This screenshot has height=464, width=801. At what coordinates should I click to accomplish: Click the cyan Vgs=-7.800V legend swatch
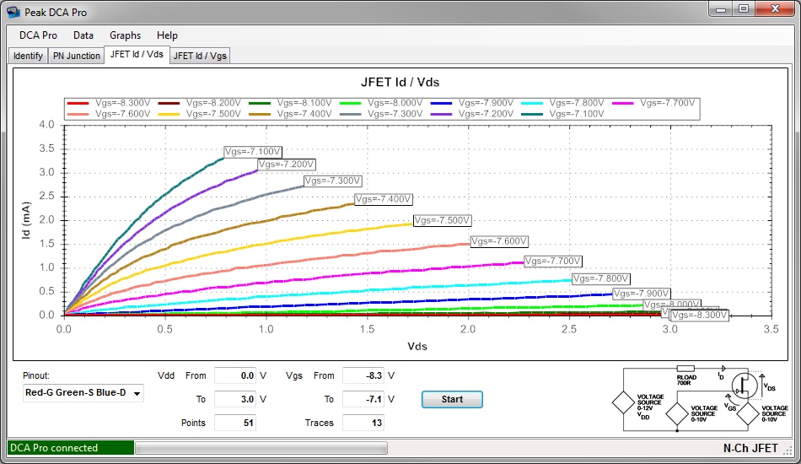click(x=532, y=103)
